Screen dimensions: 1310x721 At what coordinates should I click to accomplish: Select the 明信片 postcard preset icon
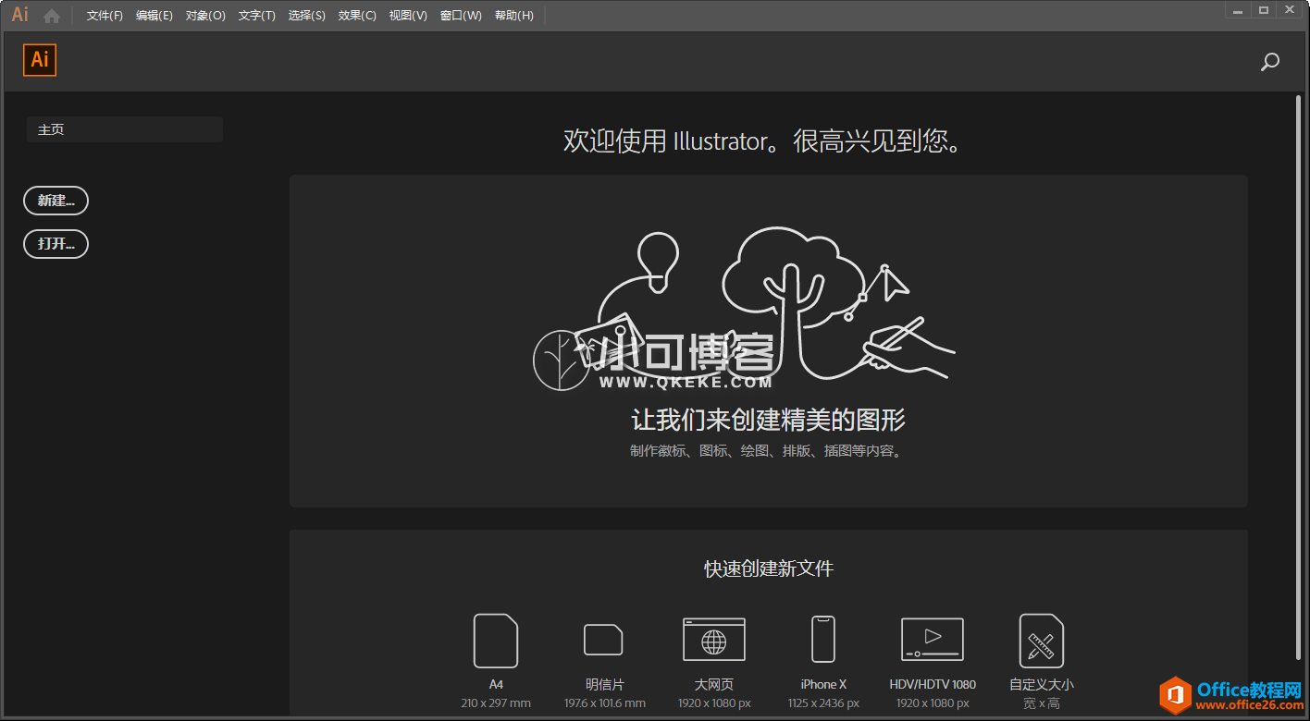pyautogui.click(x=603, y=640)
